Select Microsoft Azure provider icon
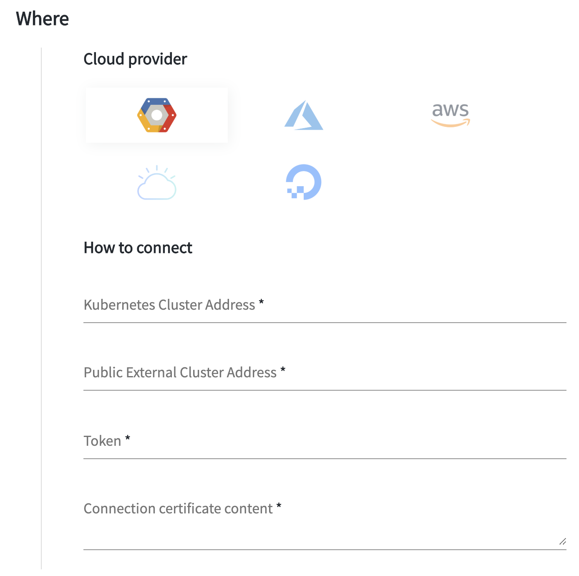 (304, 115)
